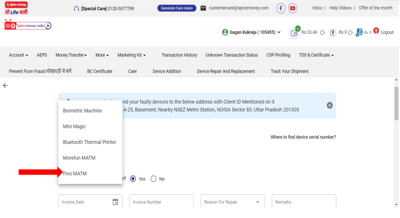Screen dimensions: 400x218
Task: Click Where to find device serial number
Action: (303, 137)
